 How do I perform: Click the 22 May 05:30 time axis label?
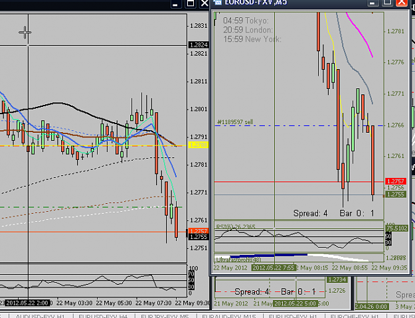(x=114, y=303)
